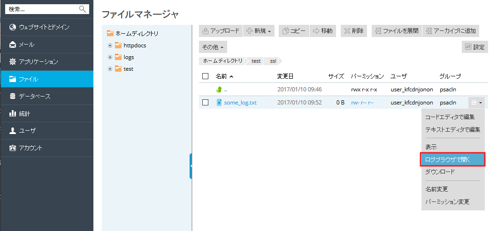Choose ログブラウザで開く from menu
The width and height of the screenshot is (497, 231).
coord(453,160)
